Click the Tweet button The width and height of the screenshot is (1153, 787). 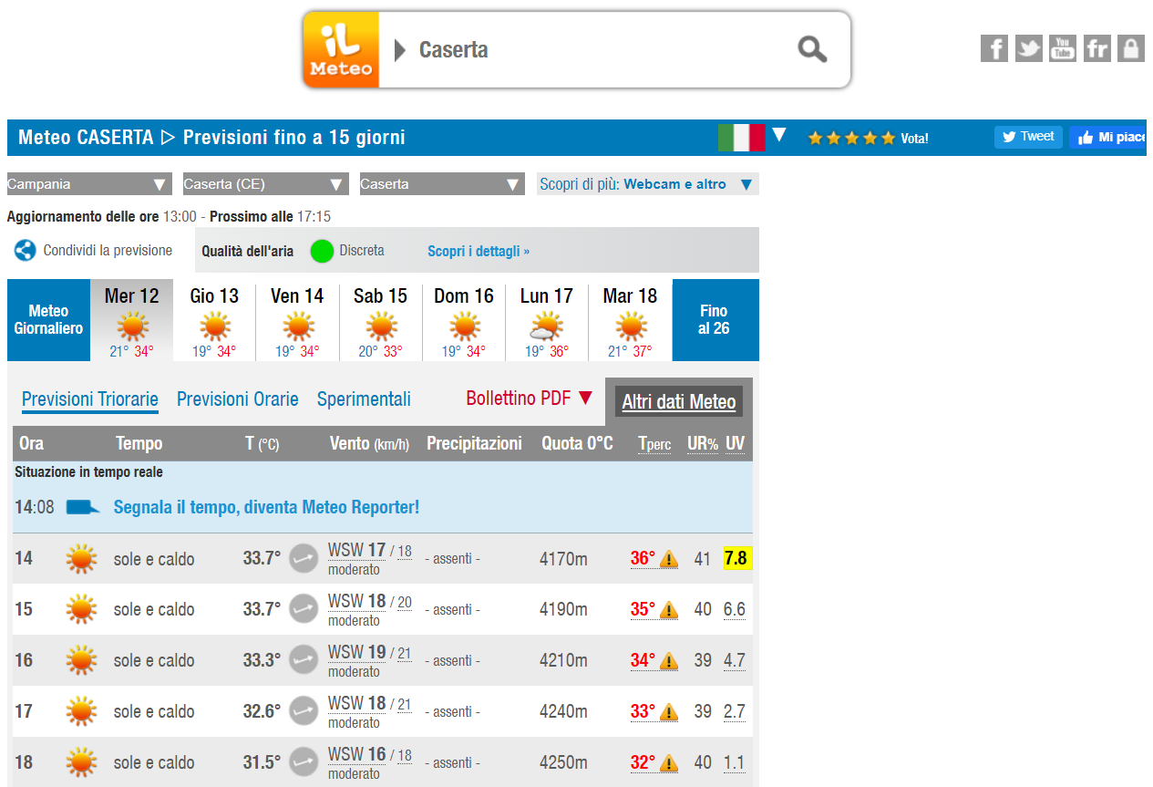(x=1028, y=137)
